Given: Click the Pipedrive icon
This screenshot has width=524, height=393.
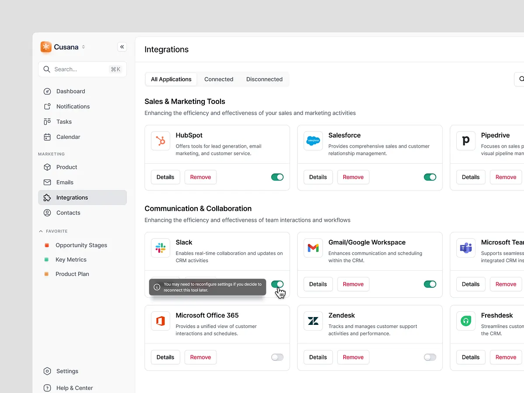Looking at the screenshot, I should 465,141.
